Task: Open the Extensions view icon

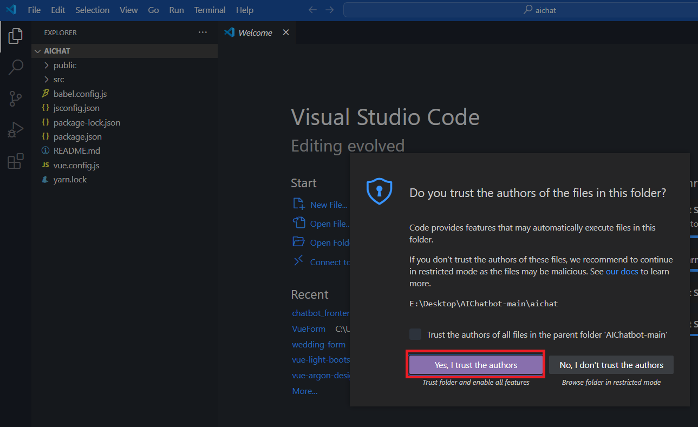Action: (16, 161)
